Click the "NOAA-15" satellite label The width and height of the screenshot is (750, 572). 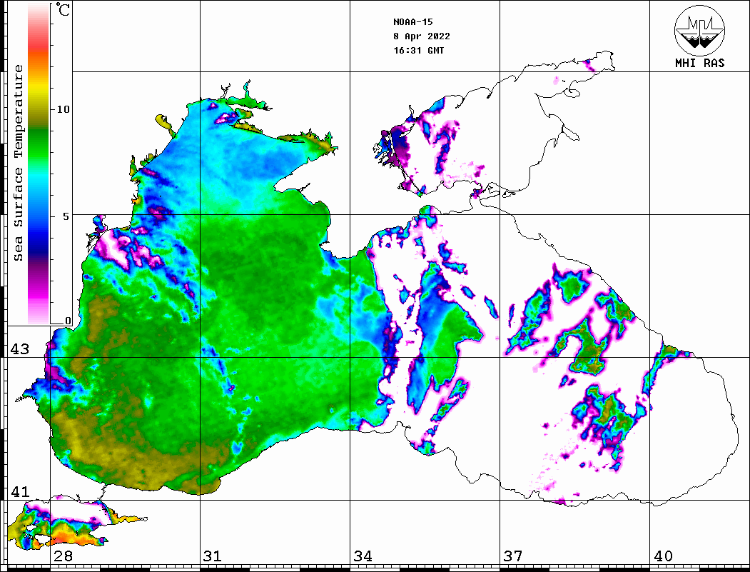(412, 22)
